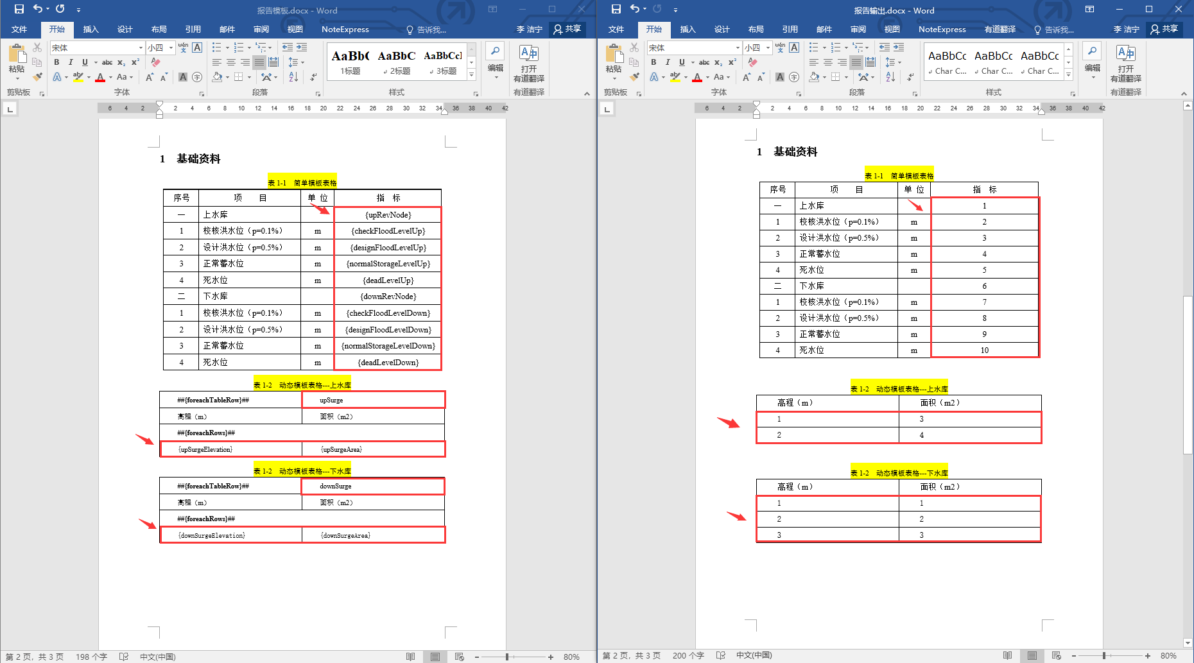The height and width of the screenshot is (663, 1194).
Task: Open 文件 menu in 报告输出 window
Action: coord(616,30)
